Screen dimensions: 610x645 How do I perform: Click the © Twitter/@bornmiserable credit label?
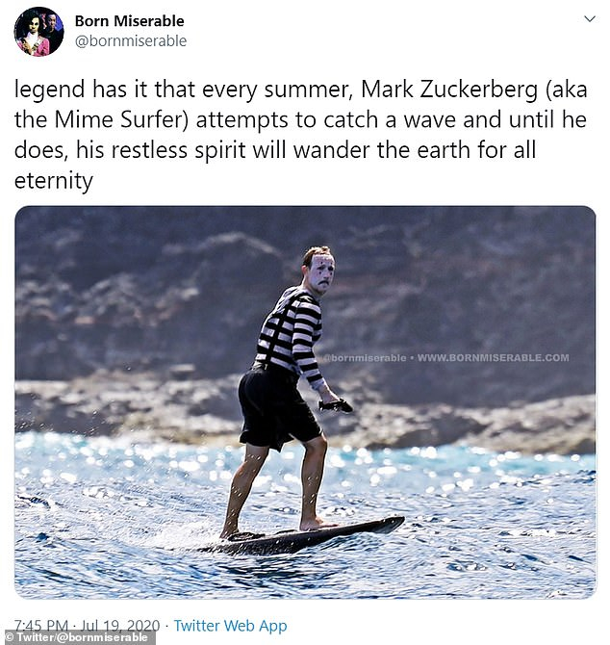click(x=78, y=638)
